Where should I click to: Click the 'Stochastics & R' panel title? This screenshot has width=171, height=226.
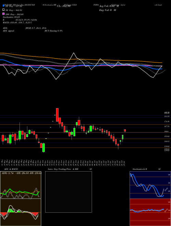pos(140,169)
